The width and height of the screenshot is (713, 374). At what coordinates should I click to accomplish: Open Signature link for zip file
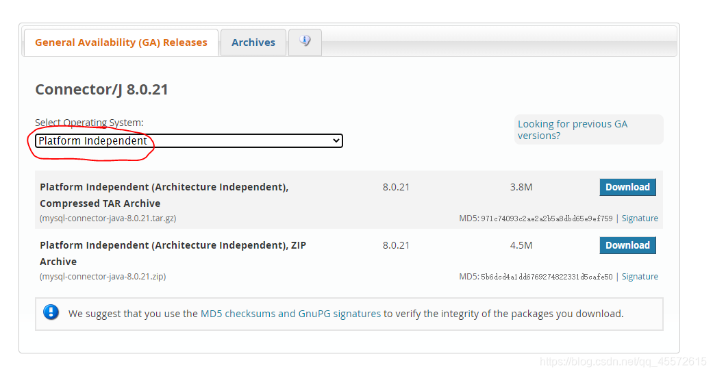(x=640, y=277)
